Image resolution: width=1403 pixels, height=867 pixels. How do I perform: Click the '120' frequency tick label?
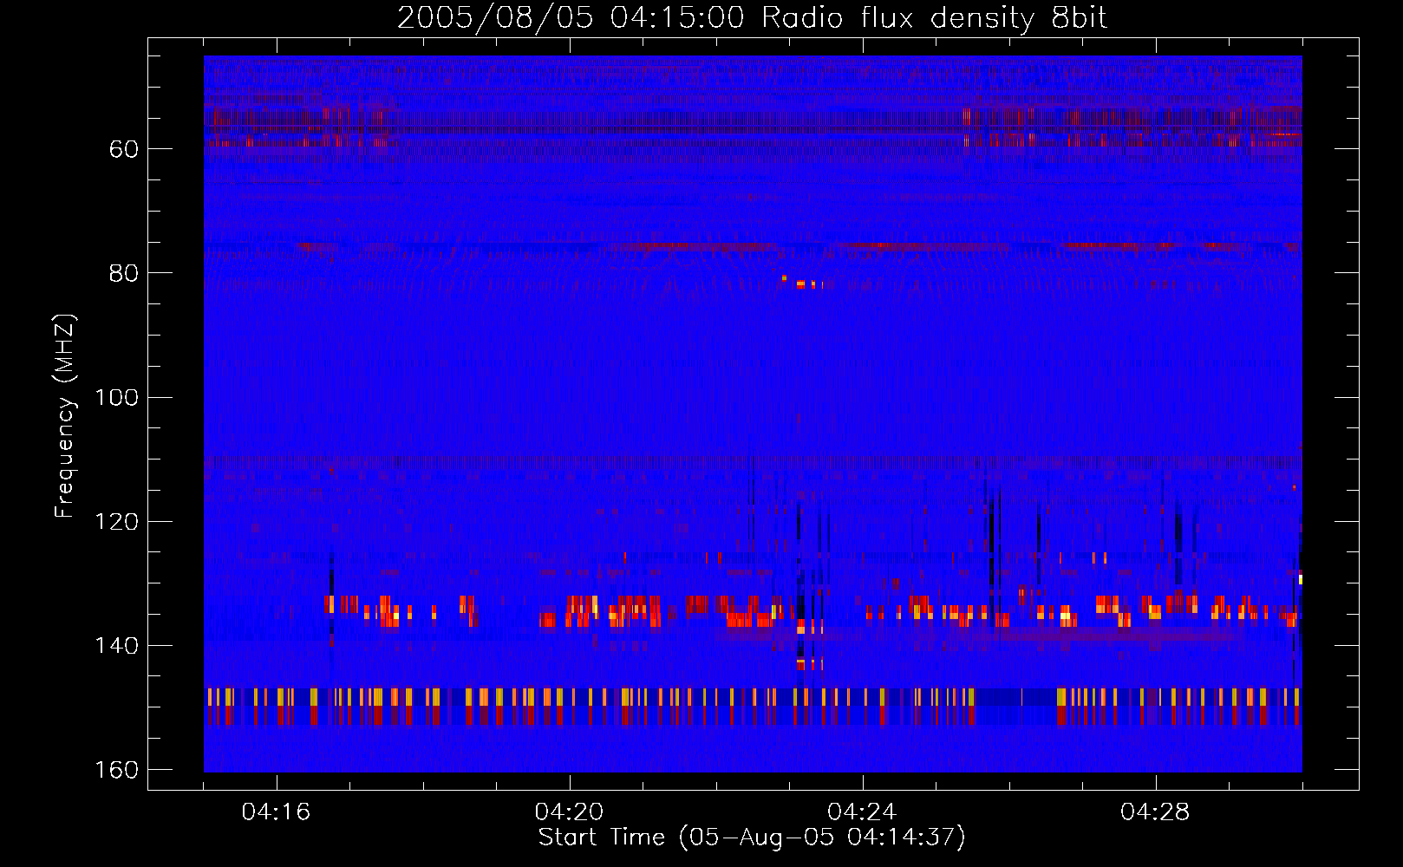[116, 522]
